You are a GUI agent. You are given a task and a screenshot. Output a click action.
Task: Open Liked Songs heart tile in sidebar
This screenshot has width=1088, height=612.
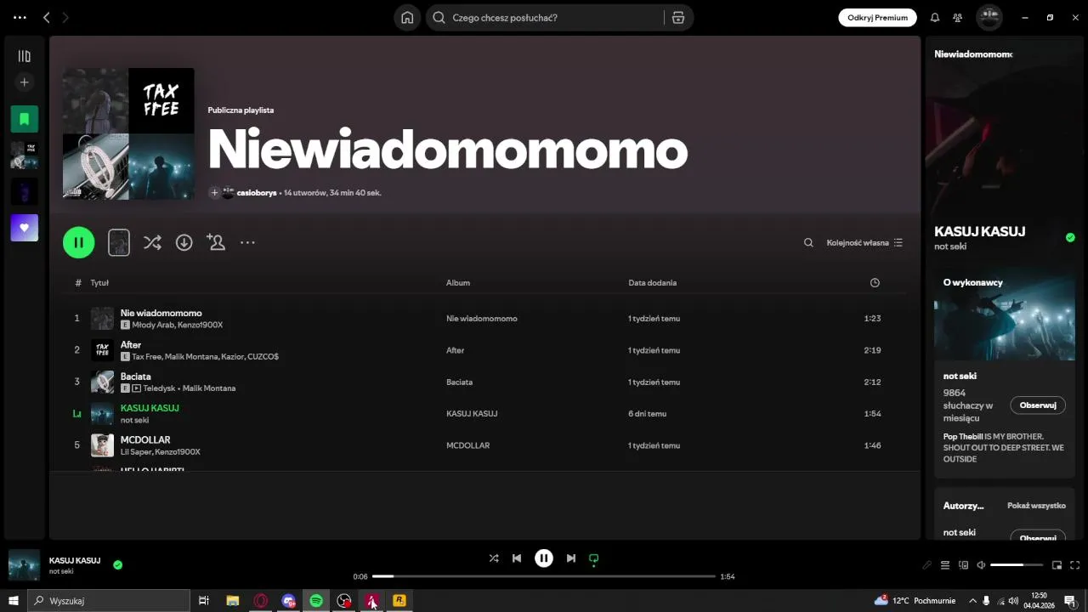point(25,228)
